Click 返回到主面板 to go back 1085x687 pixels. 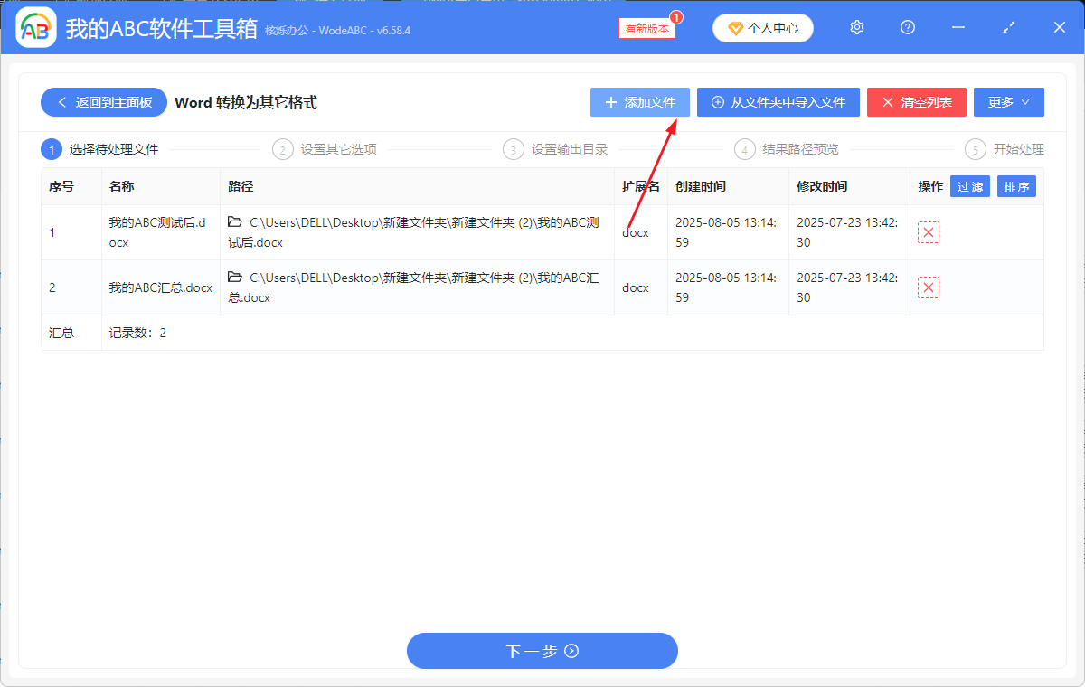103,102
